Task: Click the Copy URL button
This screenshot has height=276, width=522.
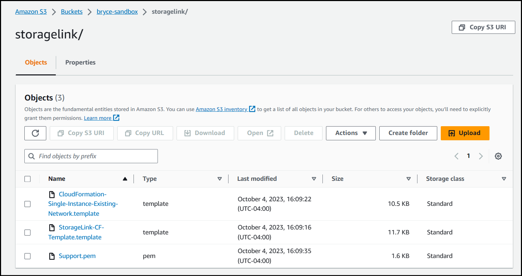Action: [x=145, y=133]
